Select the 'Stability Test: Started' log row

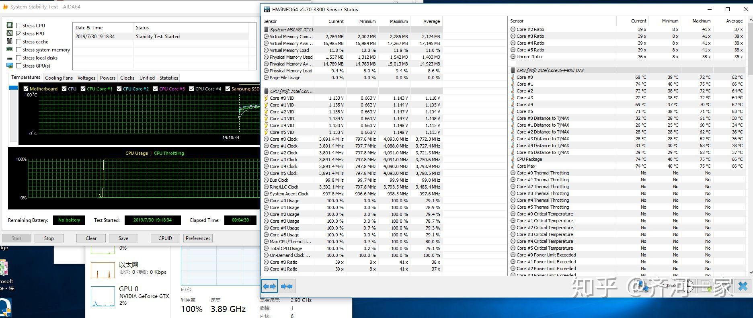[161, 37]
